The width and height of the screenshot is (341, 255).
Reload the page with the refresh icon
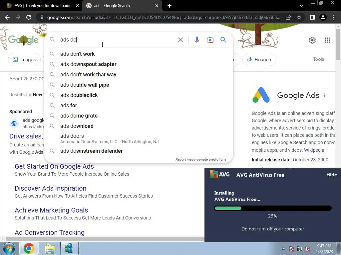coord(29,17)
